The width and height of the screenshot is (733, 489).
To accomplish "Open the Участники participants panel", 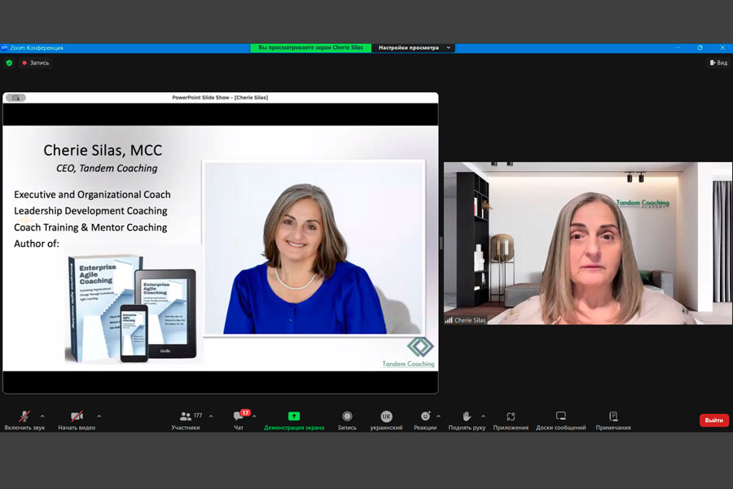I will tap(187, 416).
